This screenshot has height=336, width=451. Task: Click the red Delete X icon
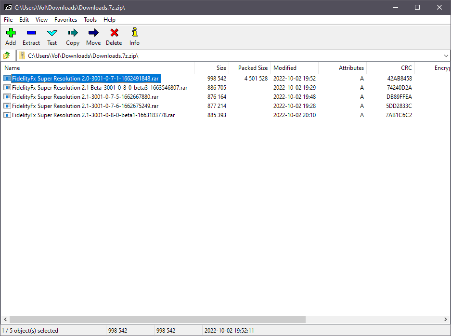point(114,33)
